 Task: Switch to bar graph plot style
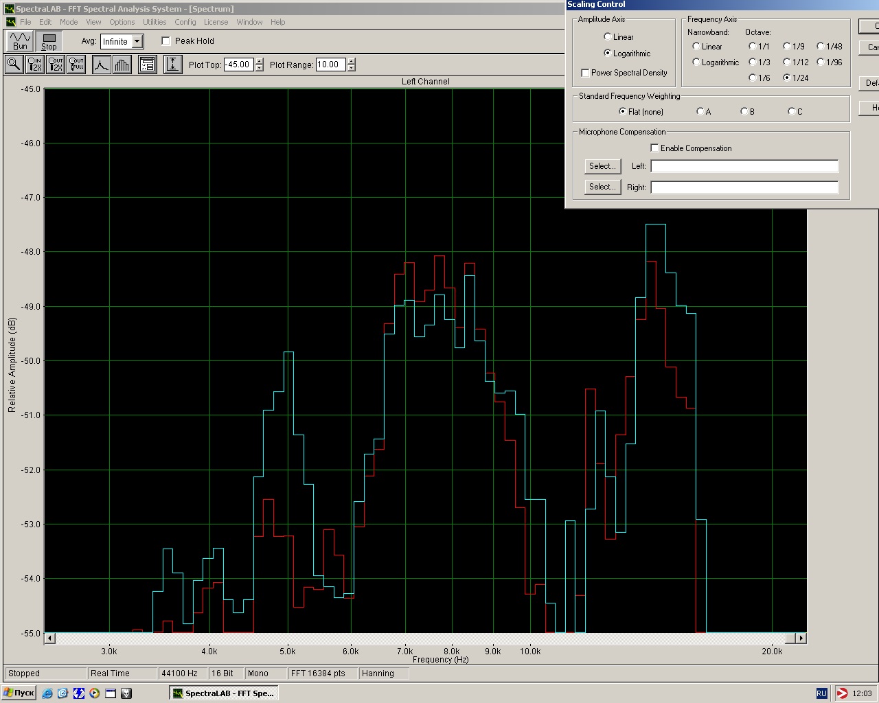[122, 65]
